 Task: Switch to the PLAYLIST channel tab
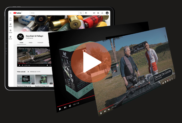point(40,43)
